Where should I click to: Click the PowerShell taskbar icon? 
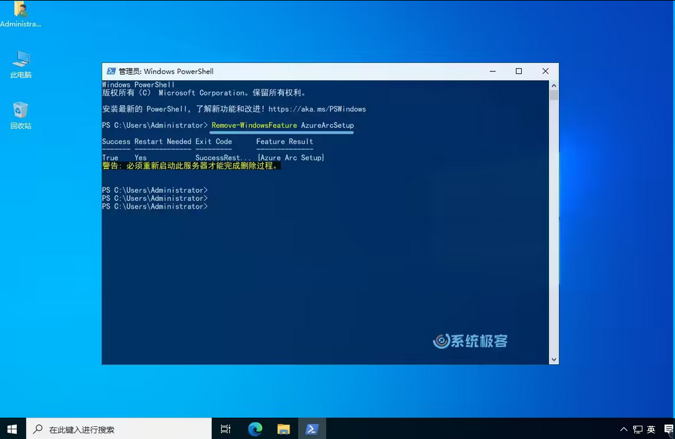[x=312, y=429]
